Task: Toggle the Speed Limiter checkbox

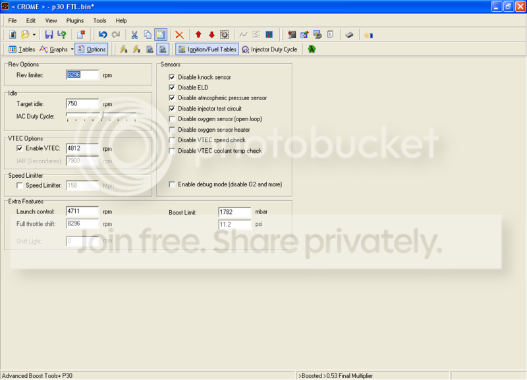Action: pyautogui.click(x=20, y=186)
